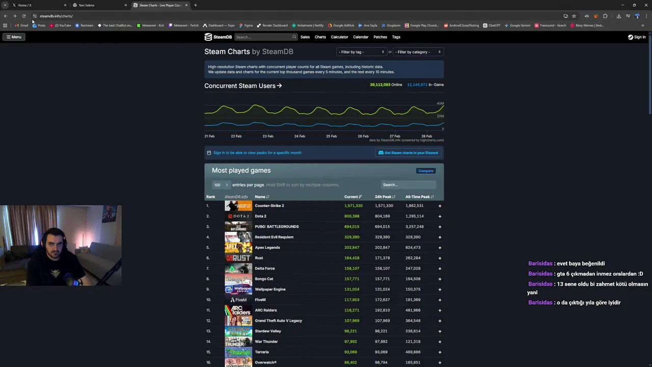Add Counter-Strike 2 with its plus icon
The image size is (652, 367).
coord(440,206)
